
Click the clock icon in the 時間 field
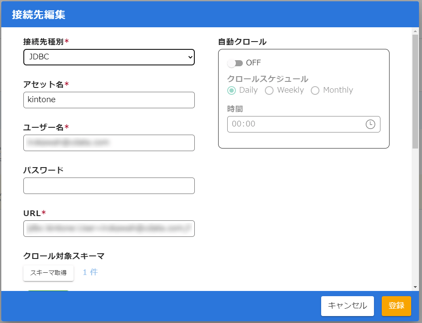coord(370,124)
